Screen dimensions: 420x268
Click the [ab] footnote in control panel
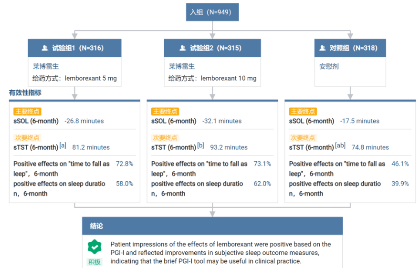[340, 145]
